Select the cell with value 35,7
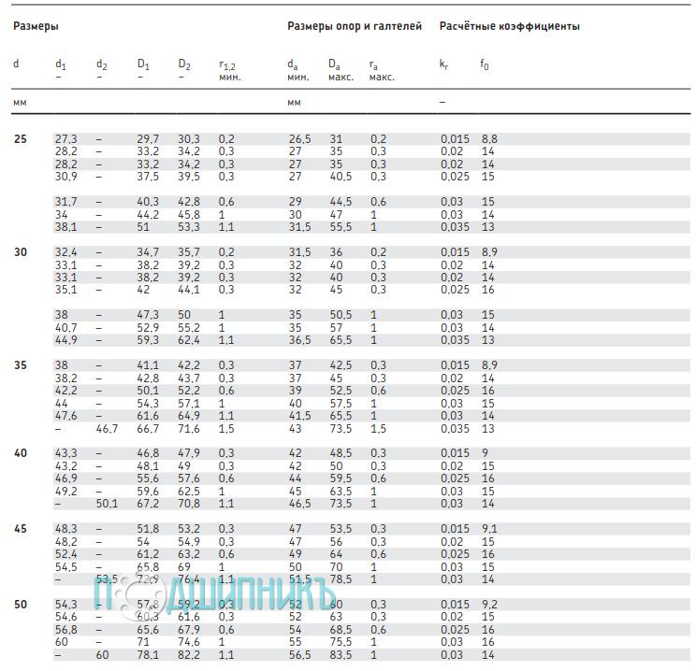Screen dimensions: 696x671 (189, 252)
